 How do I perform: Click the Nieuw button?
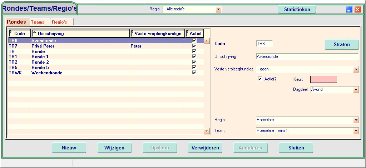pyautogui.click(x=69, y=148)
